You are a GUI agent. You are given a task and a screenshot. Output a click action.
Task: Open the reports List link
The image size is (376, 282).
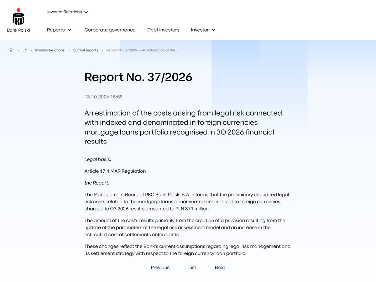click(x=192, y=268)
